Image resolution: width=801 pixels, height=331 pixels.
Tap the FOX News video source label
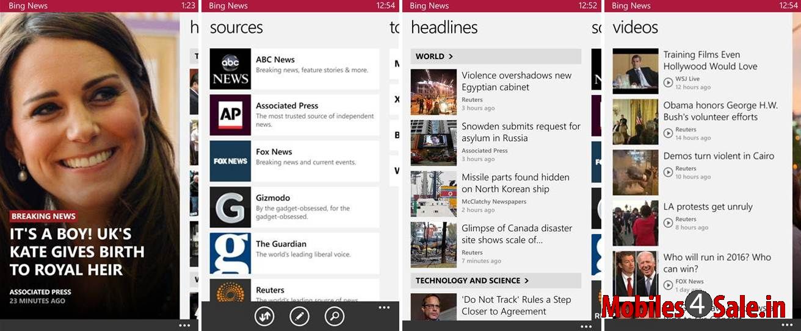(689, 282)
